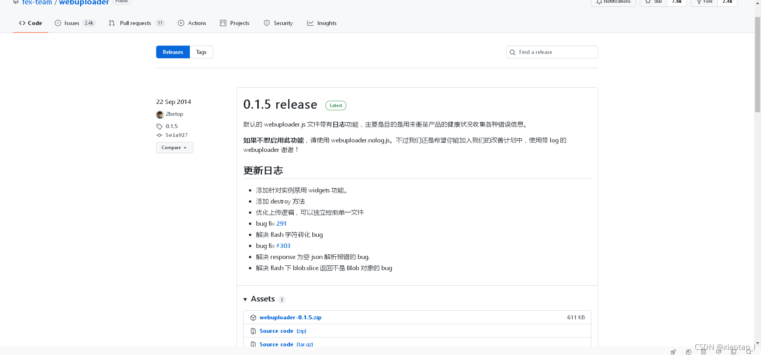Click the search magnifier icon in release search
The image size is (761, 355).
point(512,52)
